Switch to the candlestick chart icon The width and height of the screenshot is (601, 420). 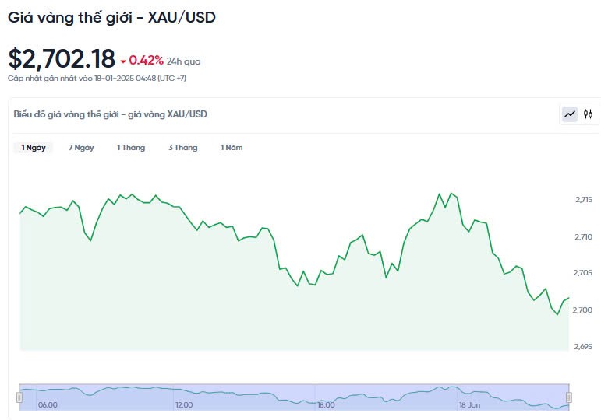click(588, 114)
